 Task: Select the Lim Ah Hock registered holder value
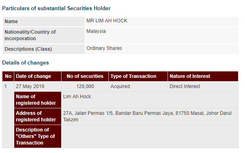(77, 97)
